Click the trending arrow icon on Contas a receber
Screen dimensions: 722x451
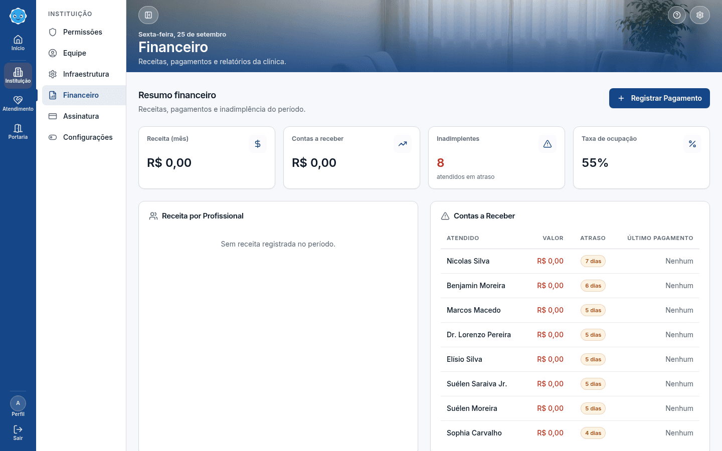pyautogui.click(x=403, y=144)
